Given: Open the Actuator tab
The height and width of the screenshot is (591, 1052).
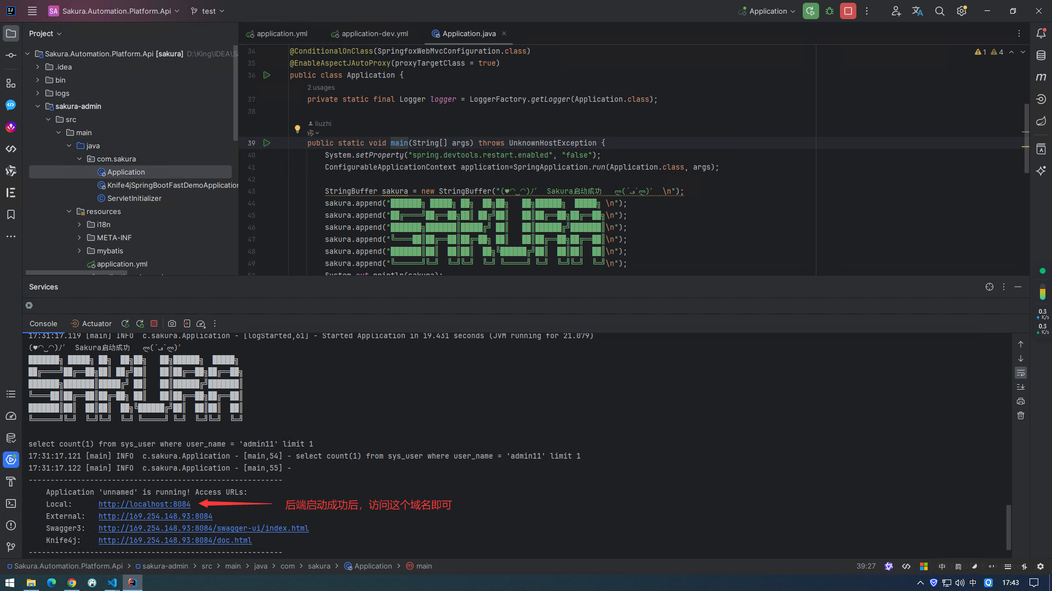Looking at the screenshot, I should click(91, 323).
